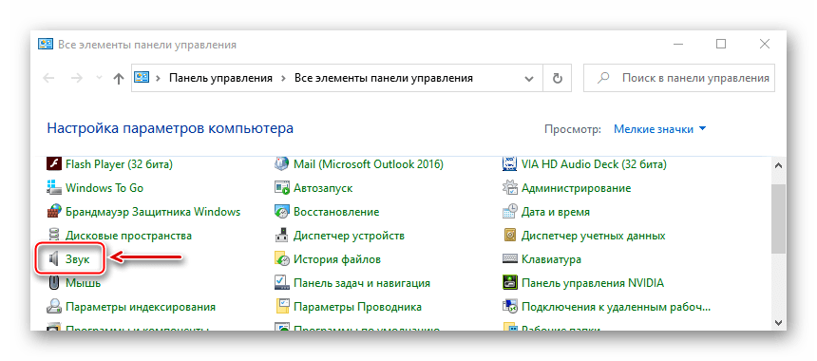
Task: Open the История файлов link
Action: coord(337,259)
